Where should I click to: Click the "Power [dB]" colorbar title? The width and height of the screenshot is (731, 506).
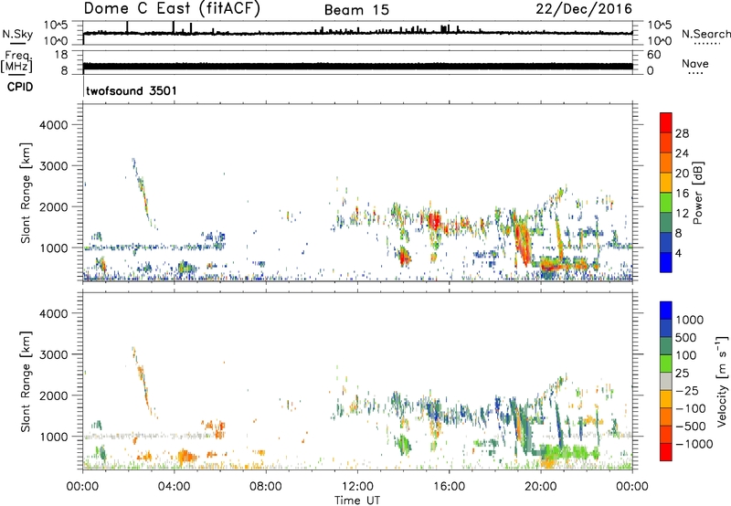(x=697, y=193)
